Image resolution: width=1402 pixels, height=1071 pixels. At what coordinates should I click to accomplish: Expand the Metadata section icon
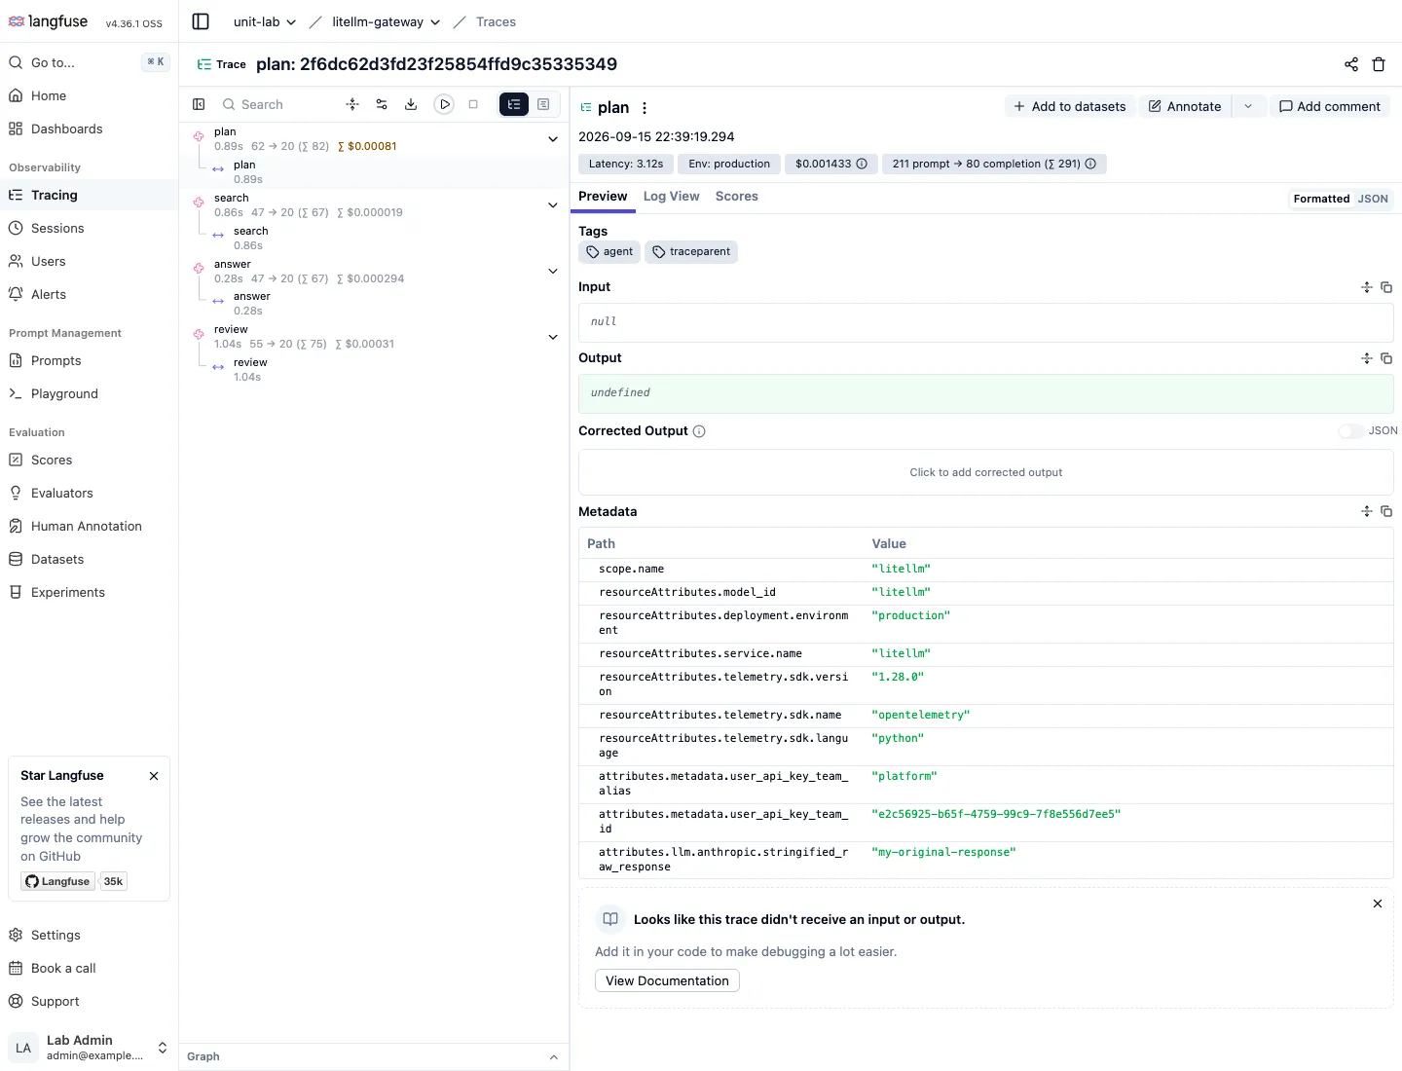click(x=1367, y=511)
